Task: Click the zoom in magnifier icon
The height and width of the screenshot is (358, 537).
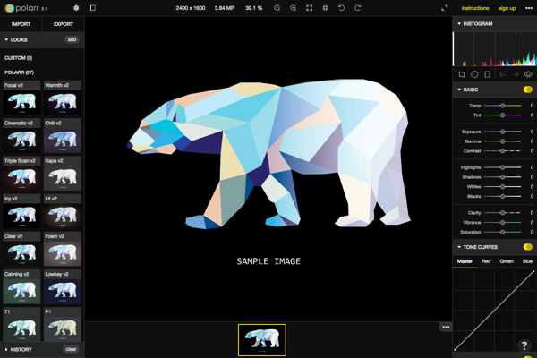Action: point(294,8)
